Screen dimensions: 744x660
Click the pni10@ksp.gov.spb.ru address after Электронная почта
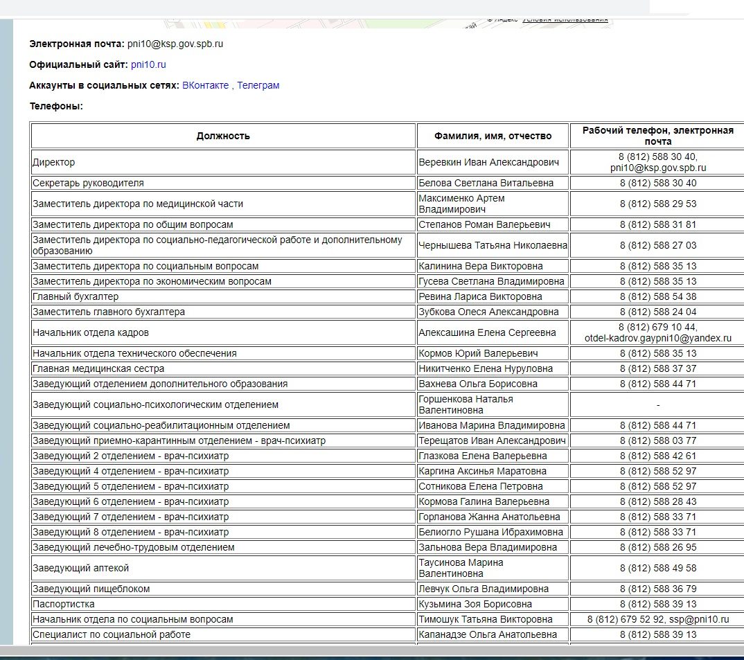[x=175, y=44]
